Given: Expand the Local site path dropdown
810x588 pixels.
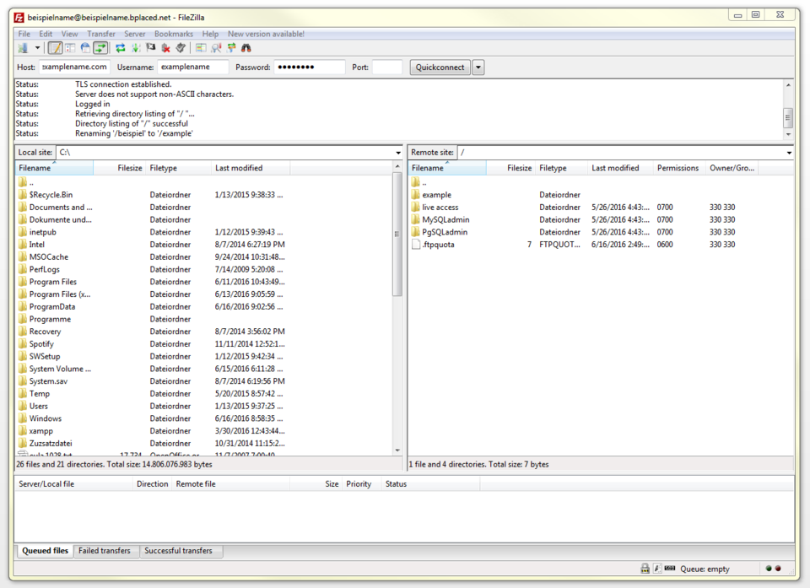Looking at the screenshot, I should coord(397,153).
